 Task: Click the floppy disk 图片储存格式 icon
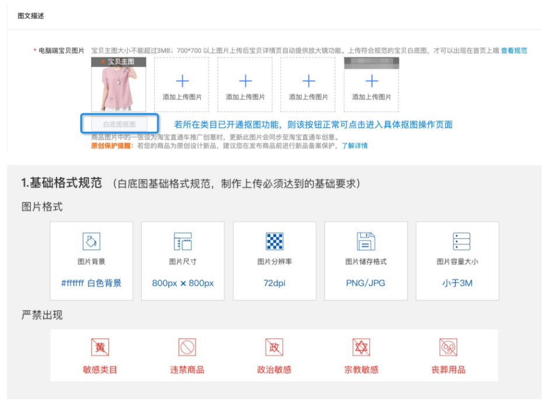point(365,241)
